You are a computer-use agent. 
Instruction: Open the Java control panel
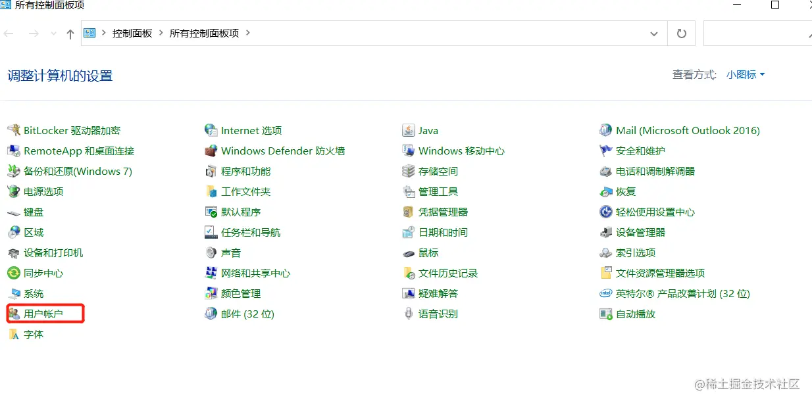click(428, 130)
